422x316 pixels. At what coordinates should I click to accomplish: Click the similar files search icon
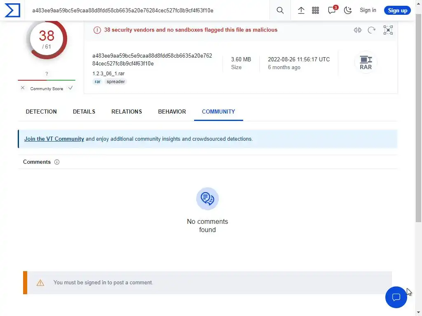357,30
